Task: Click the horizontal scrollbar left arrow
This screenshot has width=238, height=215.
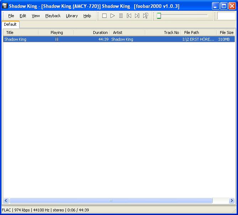Action: (6, 201)
